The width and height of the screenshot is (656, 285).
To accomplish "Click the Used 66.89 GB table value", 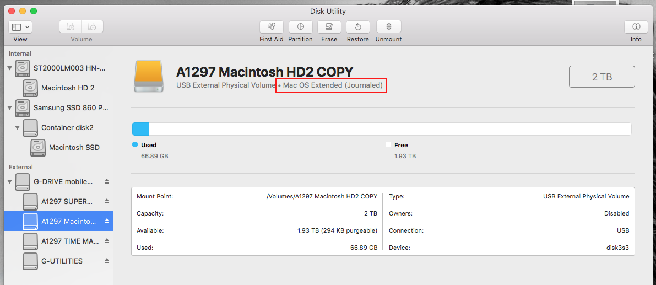I will tap(364, 248).
